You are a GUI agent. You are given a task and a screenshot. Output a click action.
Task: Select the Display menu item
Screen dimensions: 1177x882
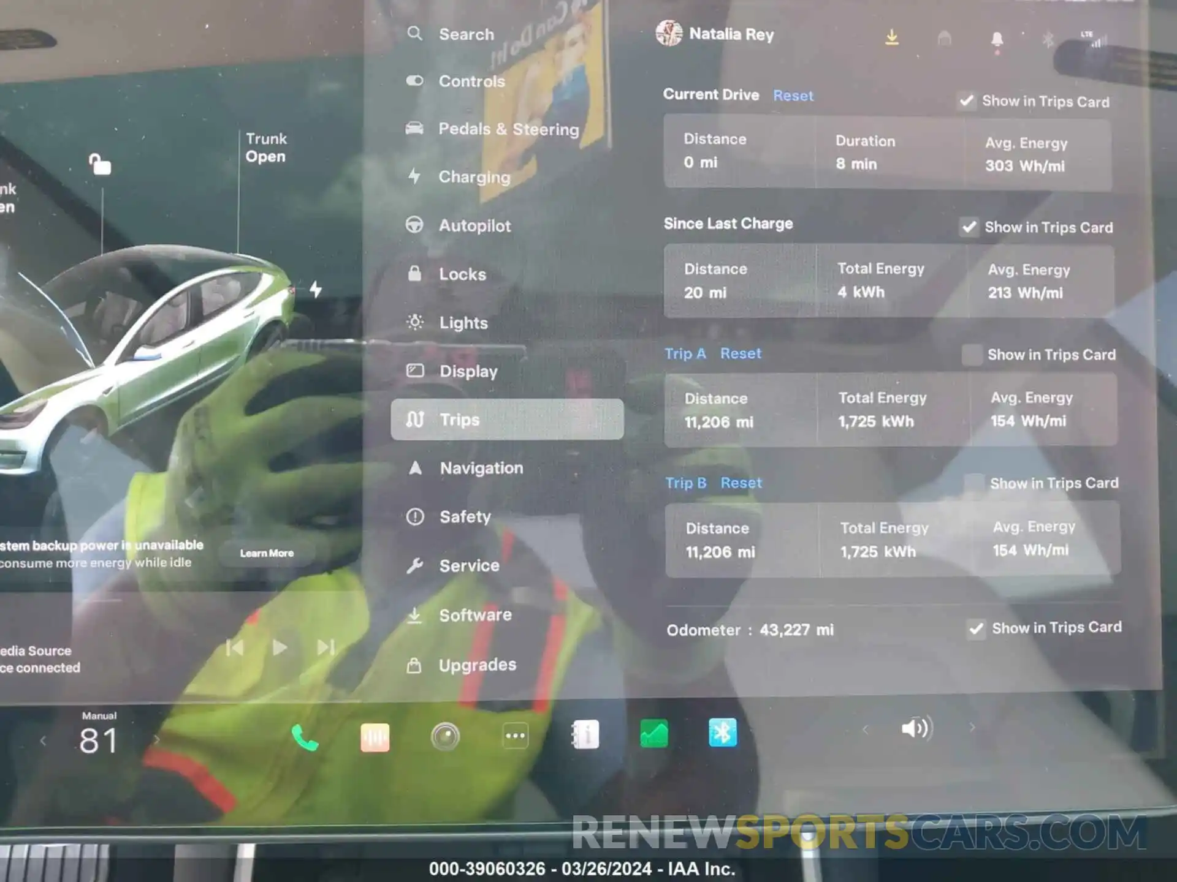click(467, 371)
